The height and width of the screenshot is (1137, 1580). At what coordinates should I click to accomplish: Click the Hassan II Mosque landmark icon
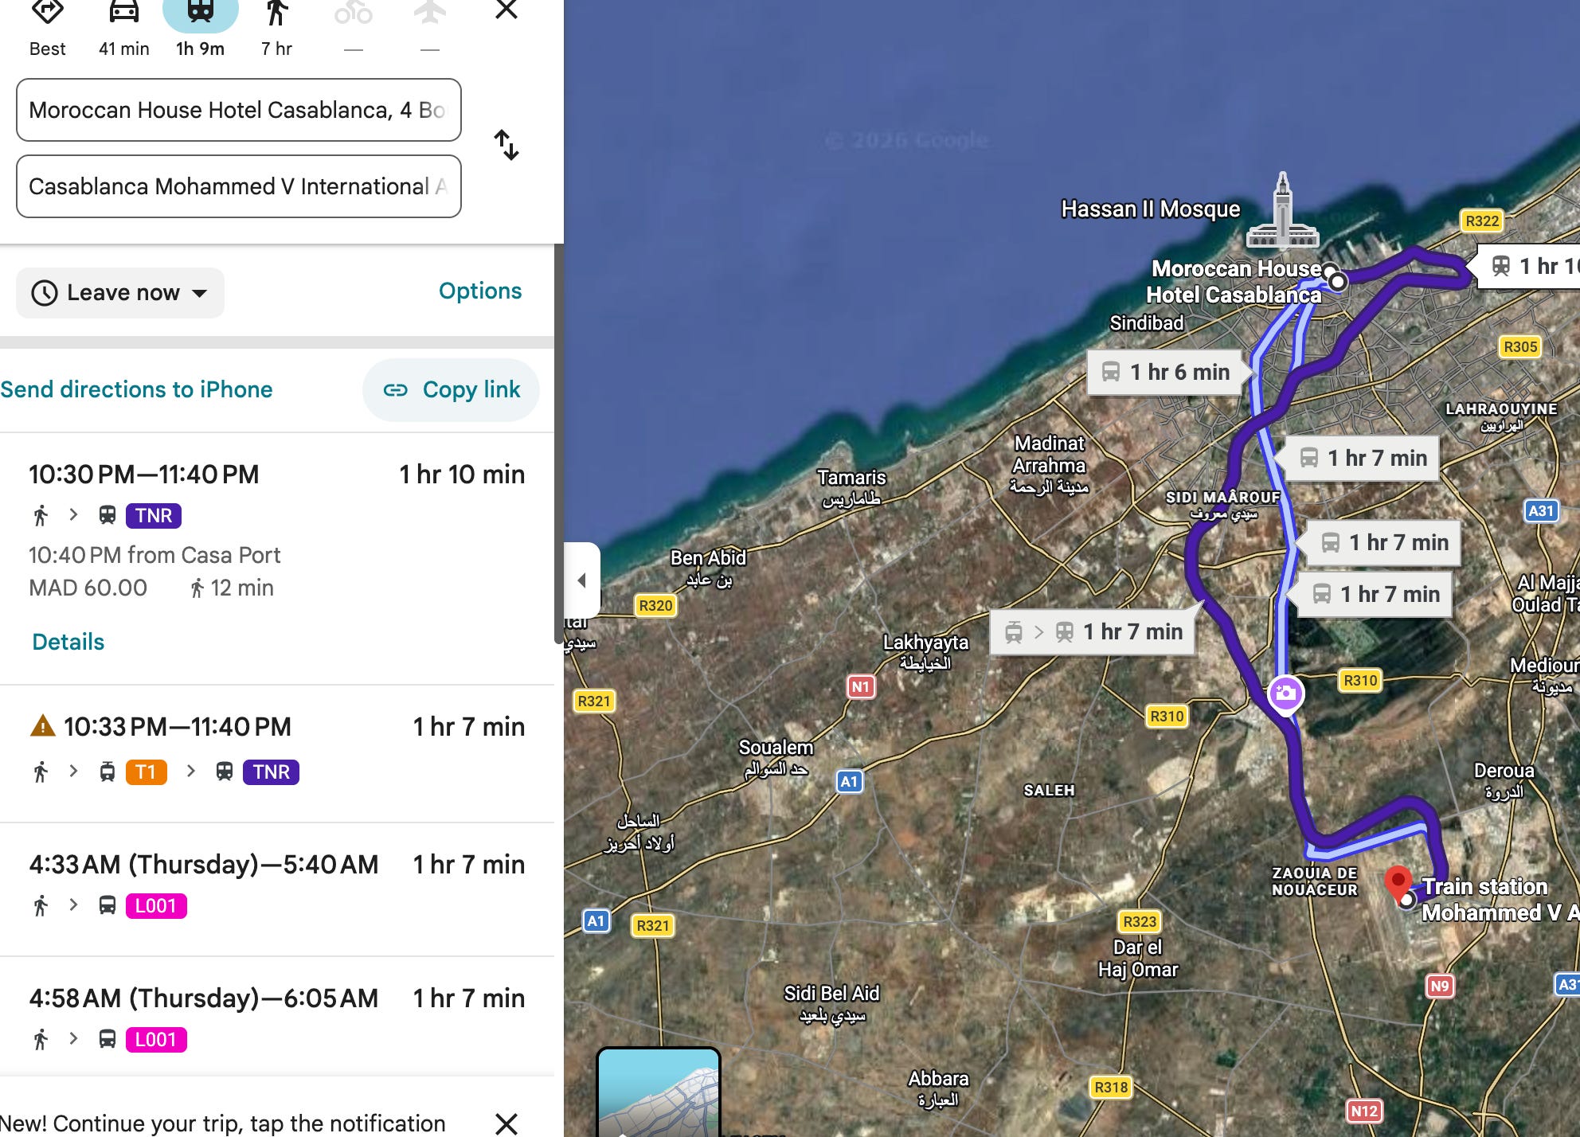click(1282, 210)
